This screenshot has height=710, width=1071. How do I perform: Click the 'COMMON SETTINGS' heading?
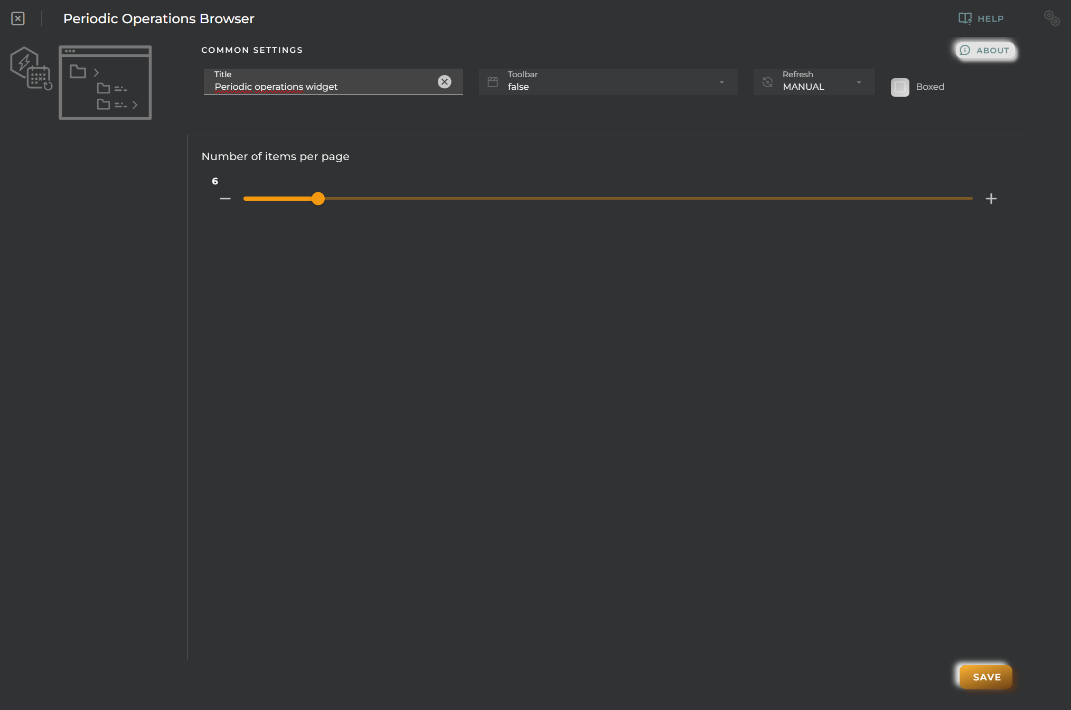click(x=252, y=50)
